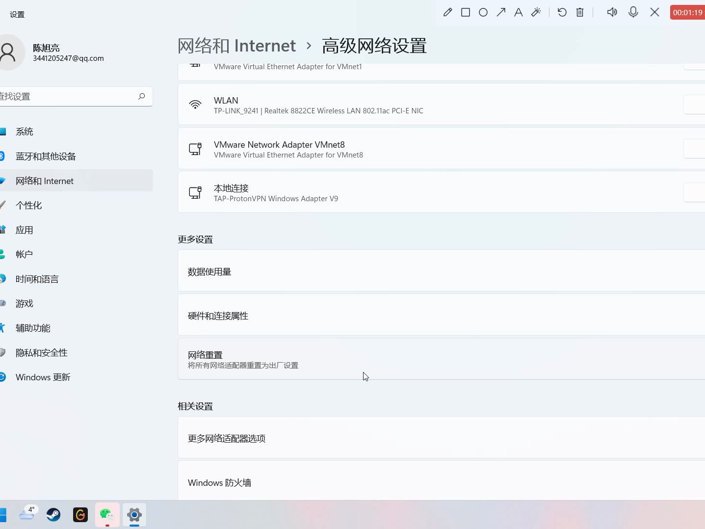
Task: Choose the ellipse annotation tool
Action: 483,12
